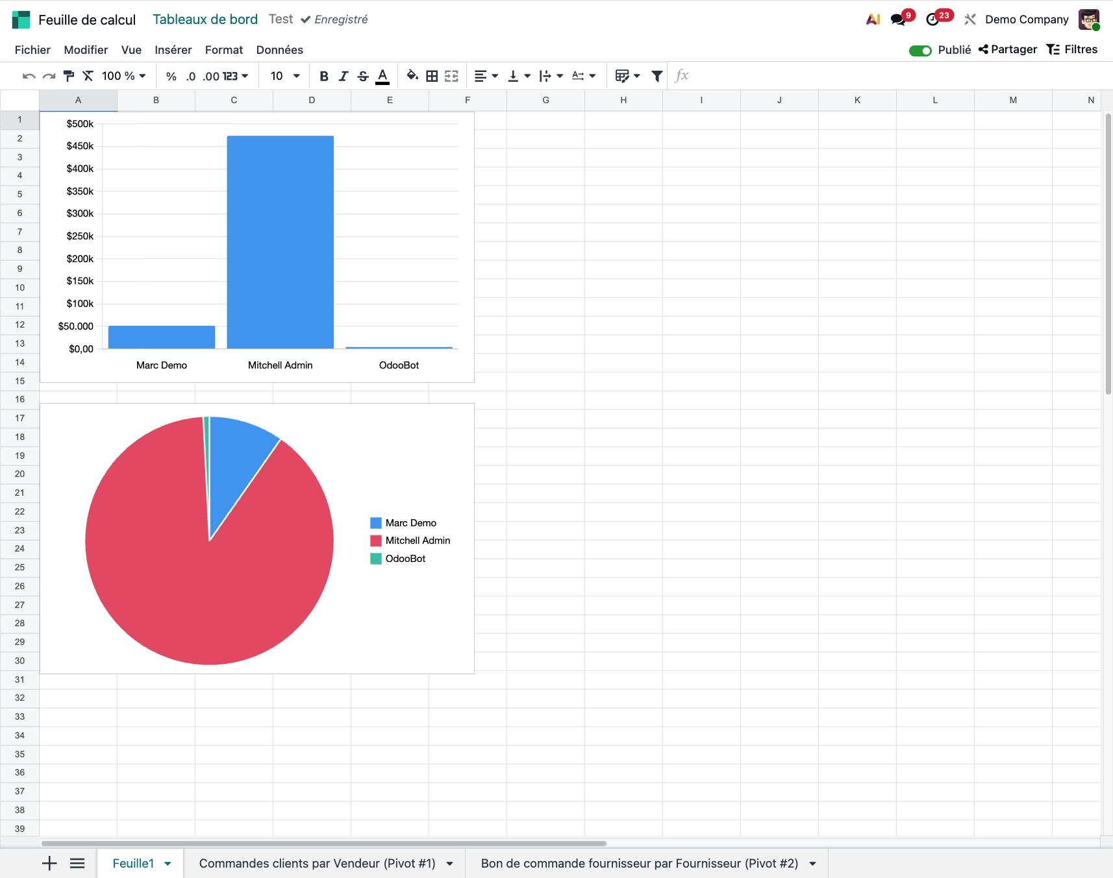Click the Partager button
The image size is (1113, 878).
click(x=1008, y=50)
